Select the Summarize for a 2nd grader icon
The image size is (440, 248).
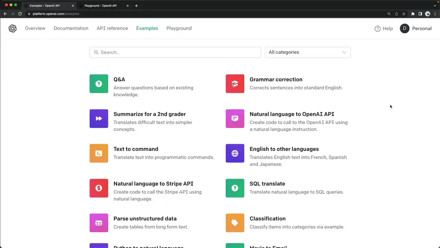[x=99, y=118]
